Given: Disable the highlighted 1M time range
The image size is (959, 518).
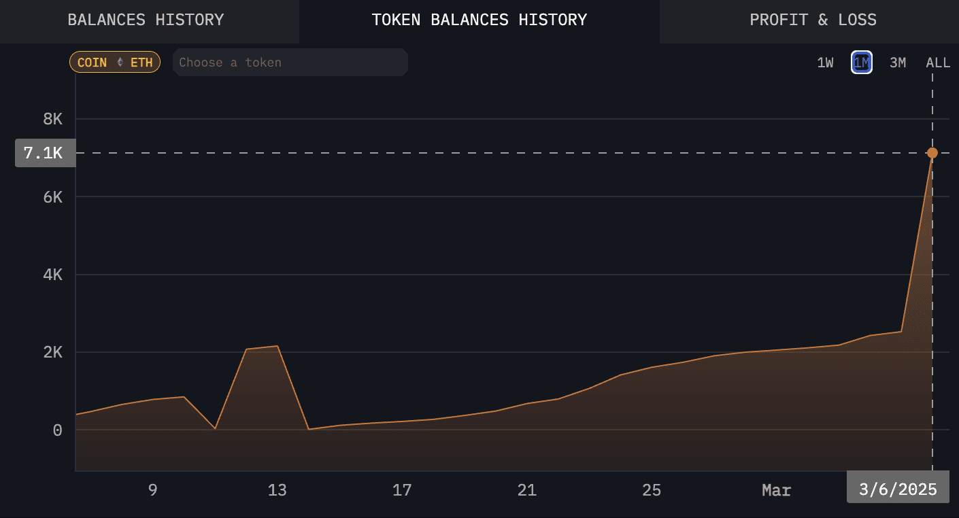Looking at the screenshot, I should pyautogui.click(x=862, y=62).
